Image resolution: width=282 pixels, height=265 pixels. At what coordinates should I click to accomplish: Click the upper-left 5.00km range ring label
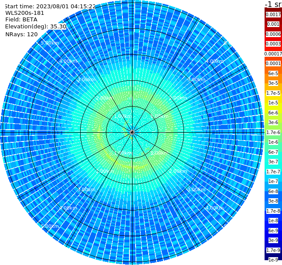50,43
